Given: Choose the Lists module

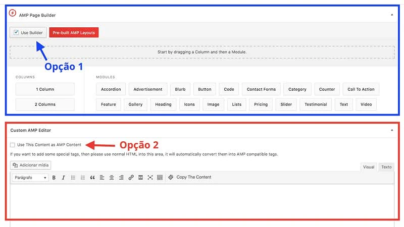Looking at the screenshot, I should [x=236, y=104].
